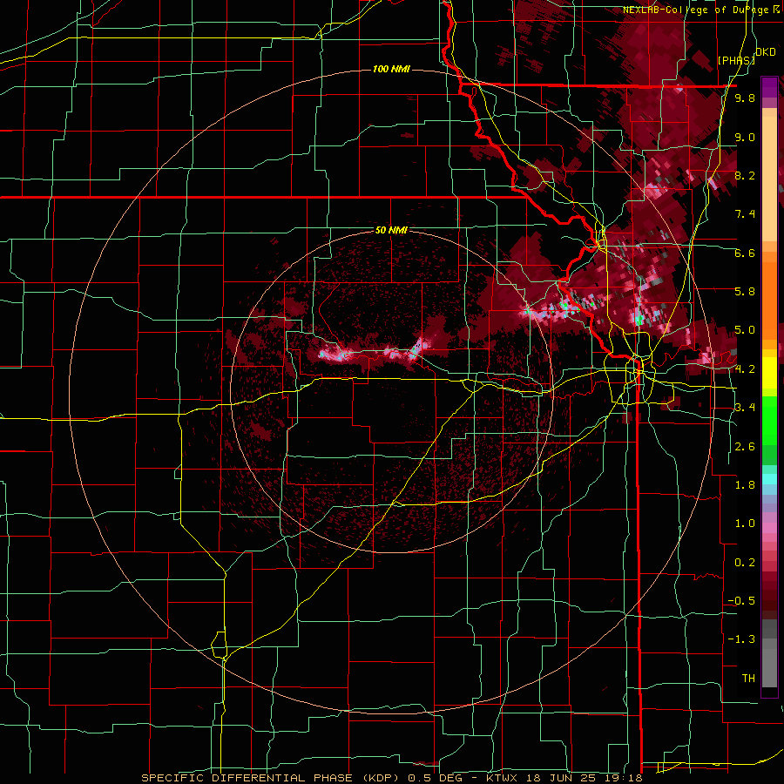
Task: Click the NEXLAB-College of DuPage credit text
Action: point(703,10)
